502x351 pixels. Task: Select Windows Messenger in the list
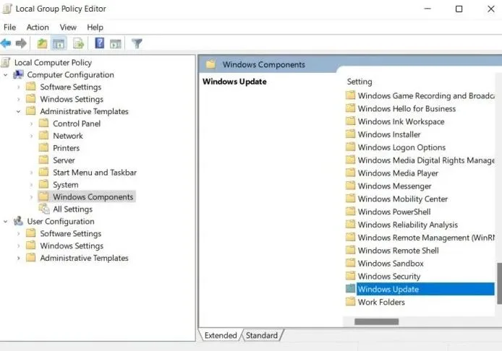(394, 186)
